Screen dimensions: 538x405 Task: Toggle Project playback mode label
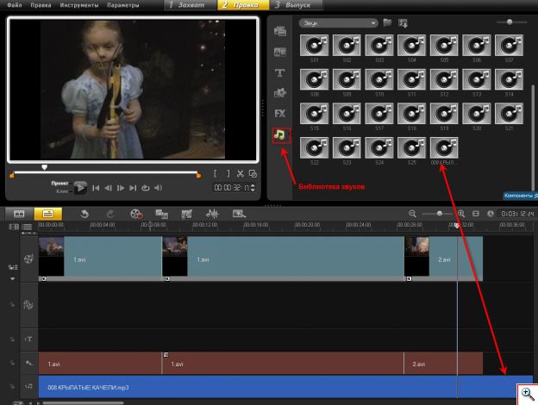click(x=59, y=184)
